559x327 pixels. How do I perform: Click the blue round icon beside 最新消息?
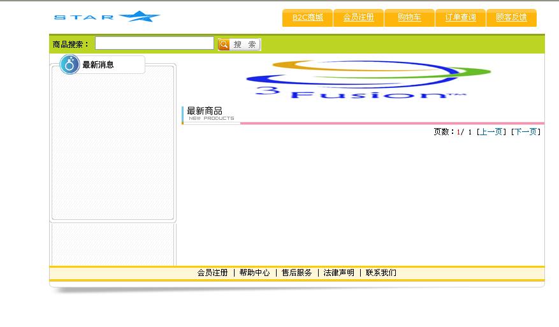[x=69, y=64]
